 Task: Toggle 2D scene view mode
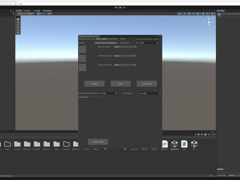click(184, 13)
